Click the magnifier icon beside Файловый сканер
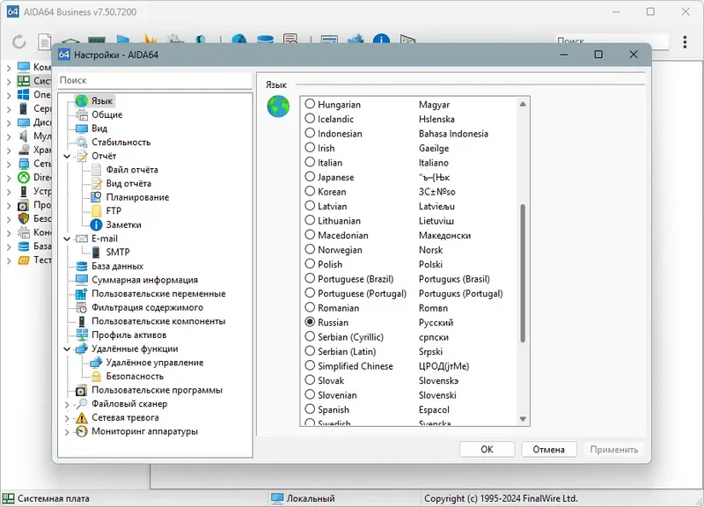The height and width of the screenshot is (507, 704). 81,404
